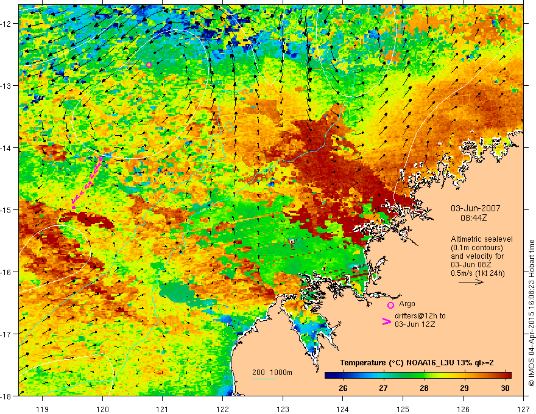Click latitude axis label -14
Image resolution: width=536 pixels, height=414 pixels.
pyautogui.click(x=6, y=148)
